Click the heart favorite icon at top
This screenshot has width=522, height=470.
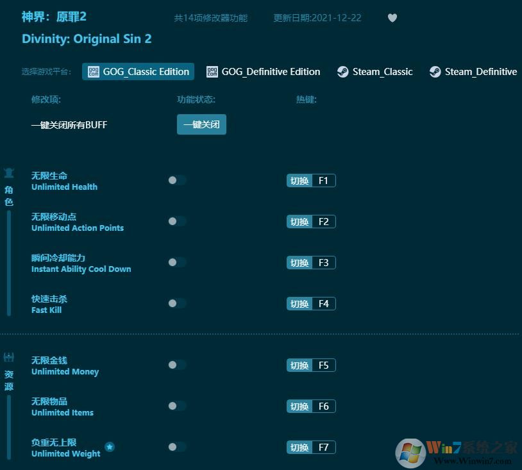coord(392,18)
